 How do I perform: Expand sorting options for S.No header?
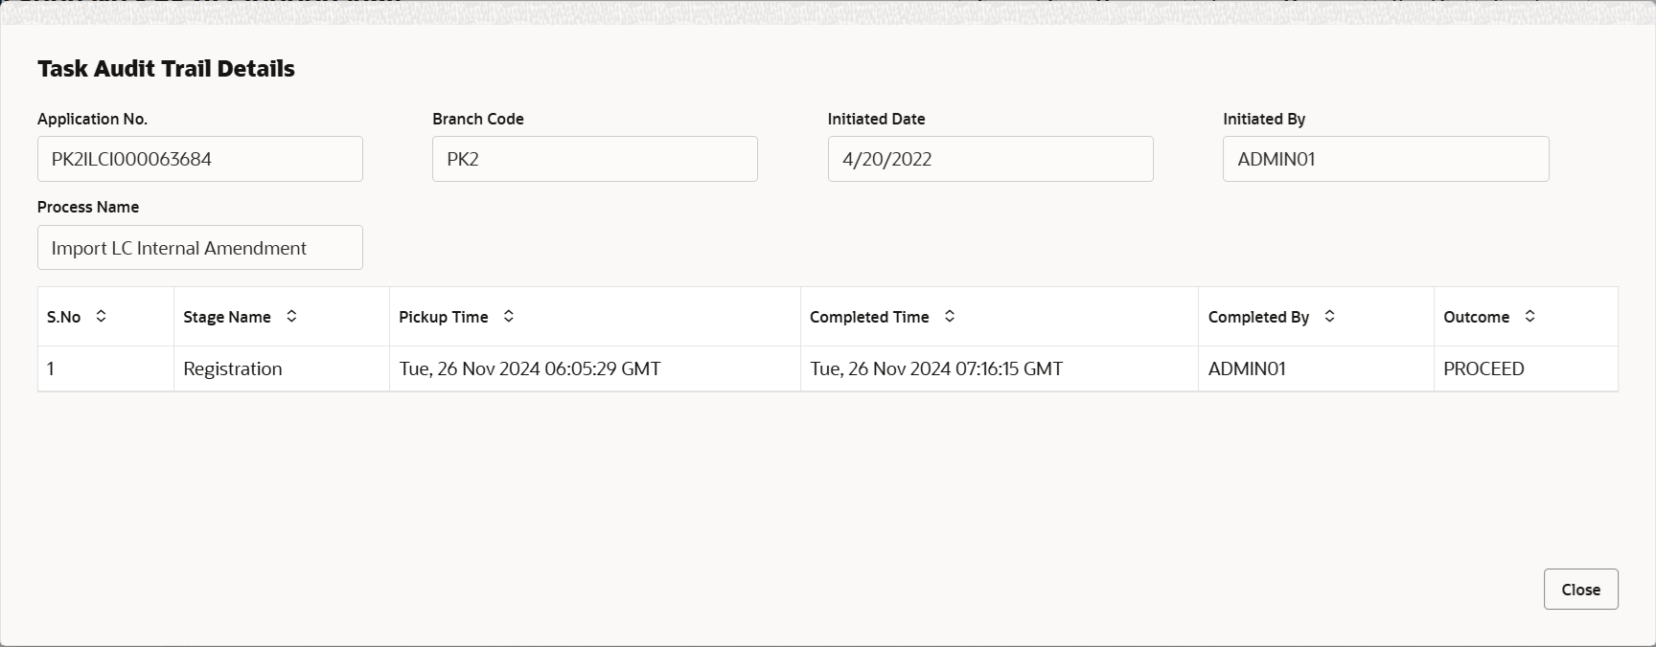[x=100, y=317]
